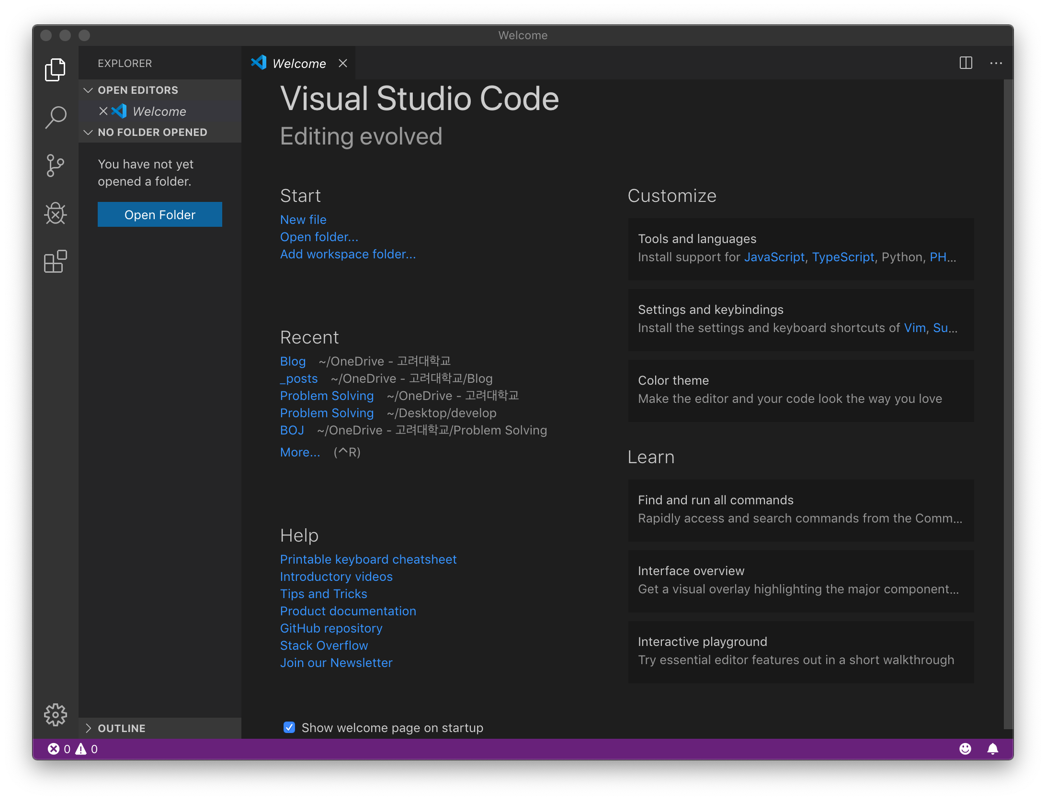Open the GitHub repository link
The image size is (1046, 800).
pyautogui.click(x=331, y=628)
